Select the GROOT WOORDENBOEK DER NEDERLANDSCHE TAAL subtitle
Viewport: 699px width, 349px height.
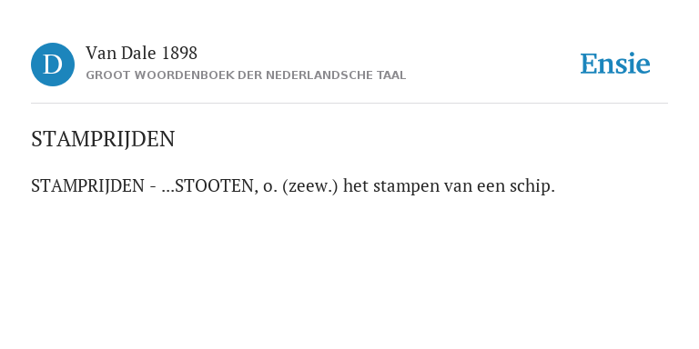[x=246, y=75]
